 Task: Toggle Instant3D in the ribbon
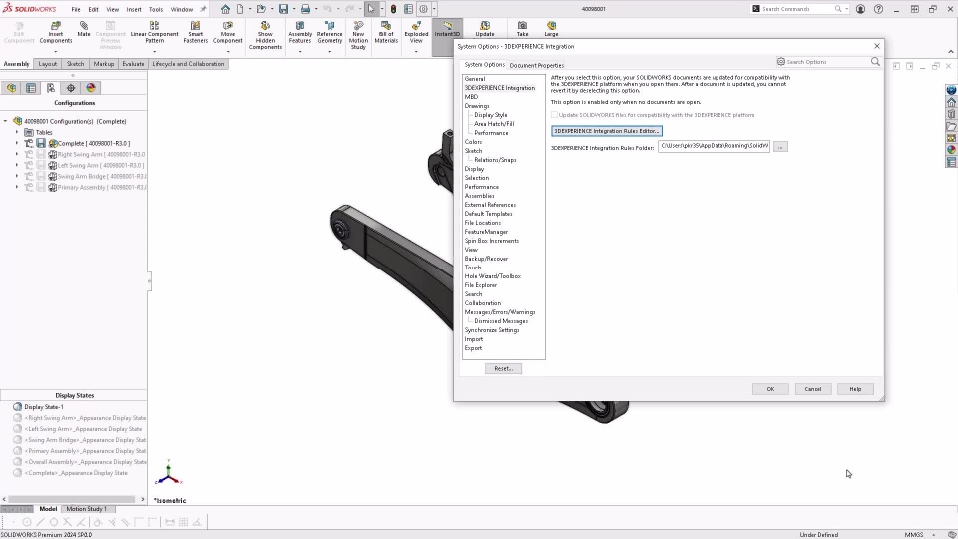pyautogui.click(x=447, y=29)
